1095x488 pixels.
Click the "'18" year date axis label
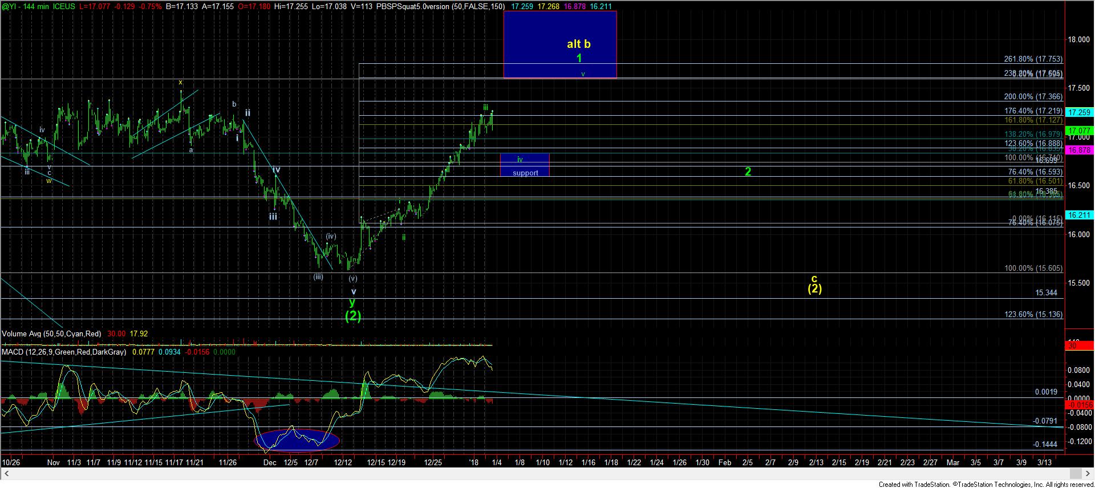coord(474,462)
